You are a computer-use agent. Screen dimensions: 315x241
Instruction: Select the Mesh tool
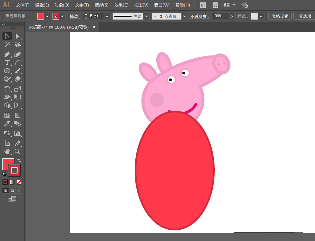click(x=7, y=115)
